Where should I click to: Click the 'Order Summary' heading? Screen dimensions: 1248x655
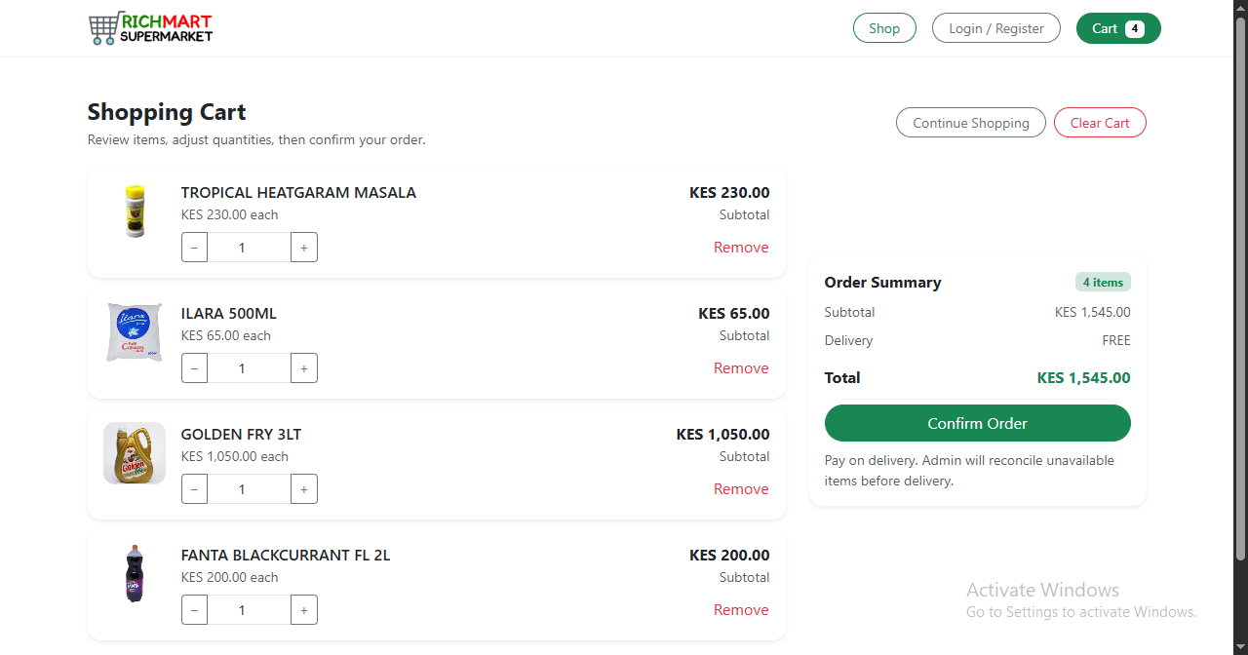882,283
